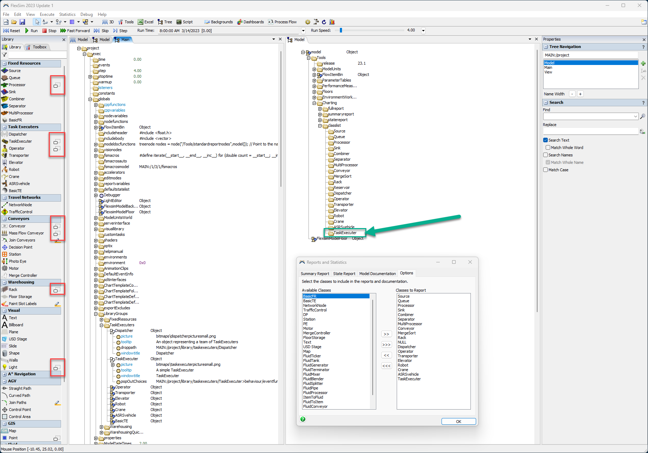Expand the A* Navigation library group
The image size is (648, 453).
(5, 374)
